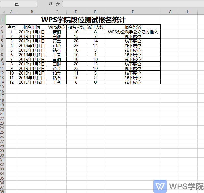Select 黄金 cell in row 5
Screen dimensions: 204x193
(x=57, y=41)
